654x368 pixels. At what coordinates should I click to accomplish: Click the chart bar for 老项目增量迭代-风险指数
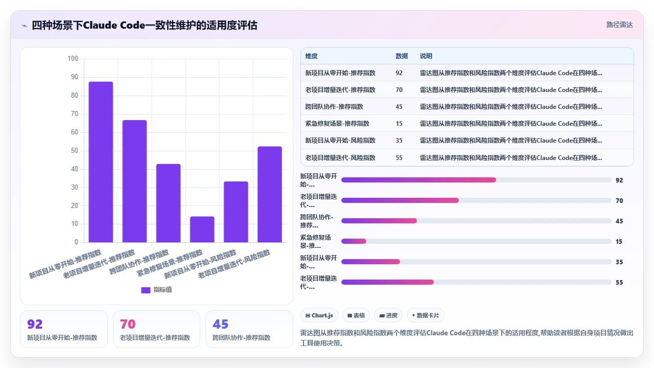pyautogui.click(x=269, y=194)
